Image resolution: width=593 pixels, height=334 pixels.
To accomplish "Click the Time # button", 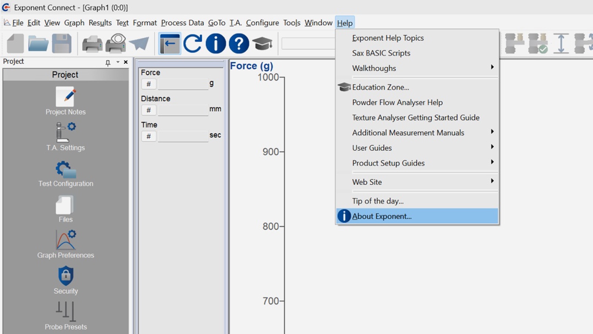I will tap(149, 136).
